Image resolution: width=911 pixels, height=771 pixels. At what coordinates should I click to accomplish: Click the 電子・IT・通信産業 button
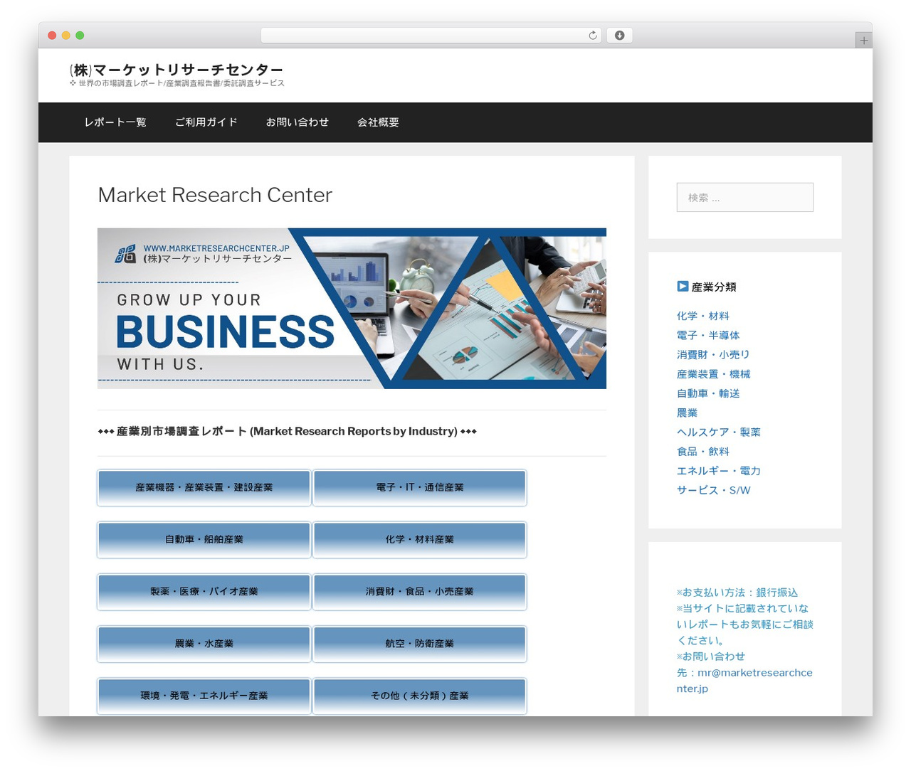click(x=420, y=487)
